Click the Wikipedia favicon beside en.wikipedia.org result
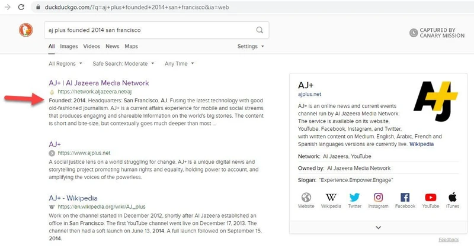This screenshot has width=474, height=252. pyautogui.click(x=52, y=207)
